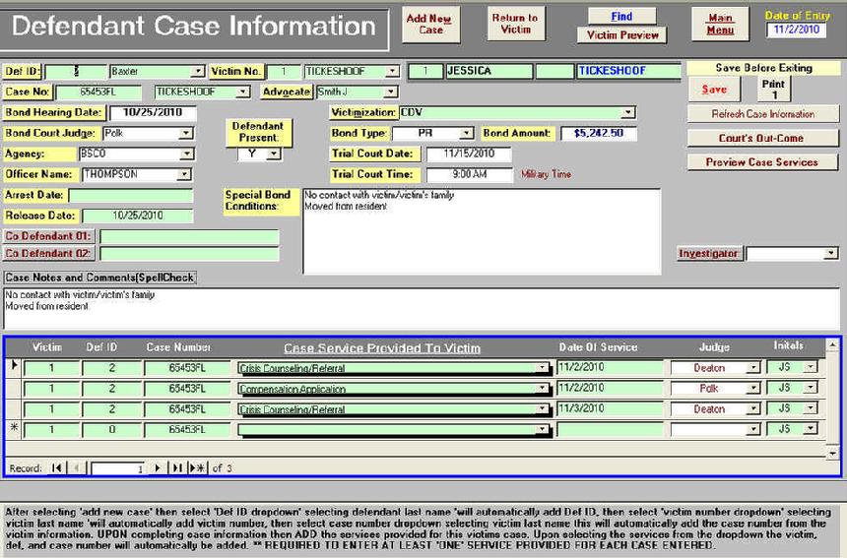
Task: Click the JESSICA first name field
Action: (489, 71)
